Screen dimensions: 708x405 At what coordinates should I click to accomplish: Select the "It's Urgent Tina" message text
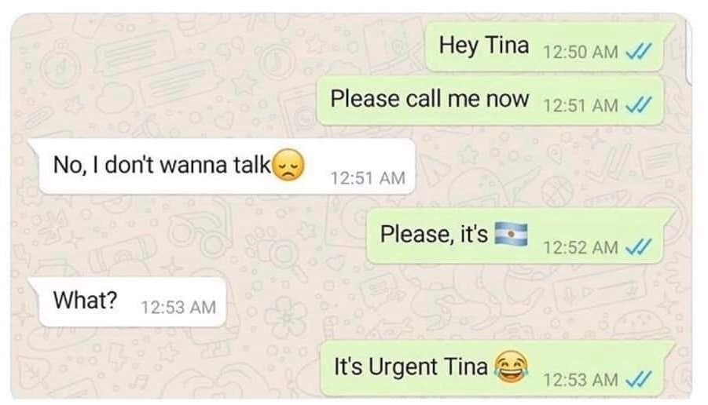tap(411, 367)
